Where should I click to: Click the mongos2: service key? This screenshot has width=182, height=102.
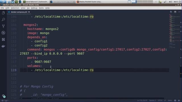click(31, 25)
